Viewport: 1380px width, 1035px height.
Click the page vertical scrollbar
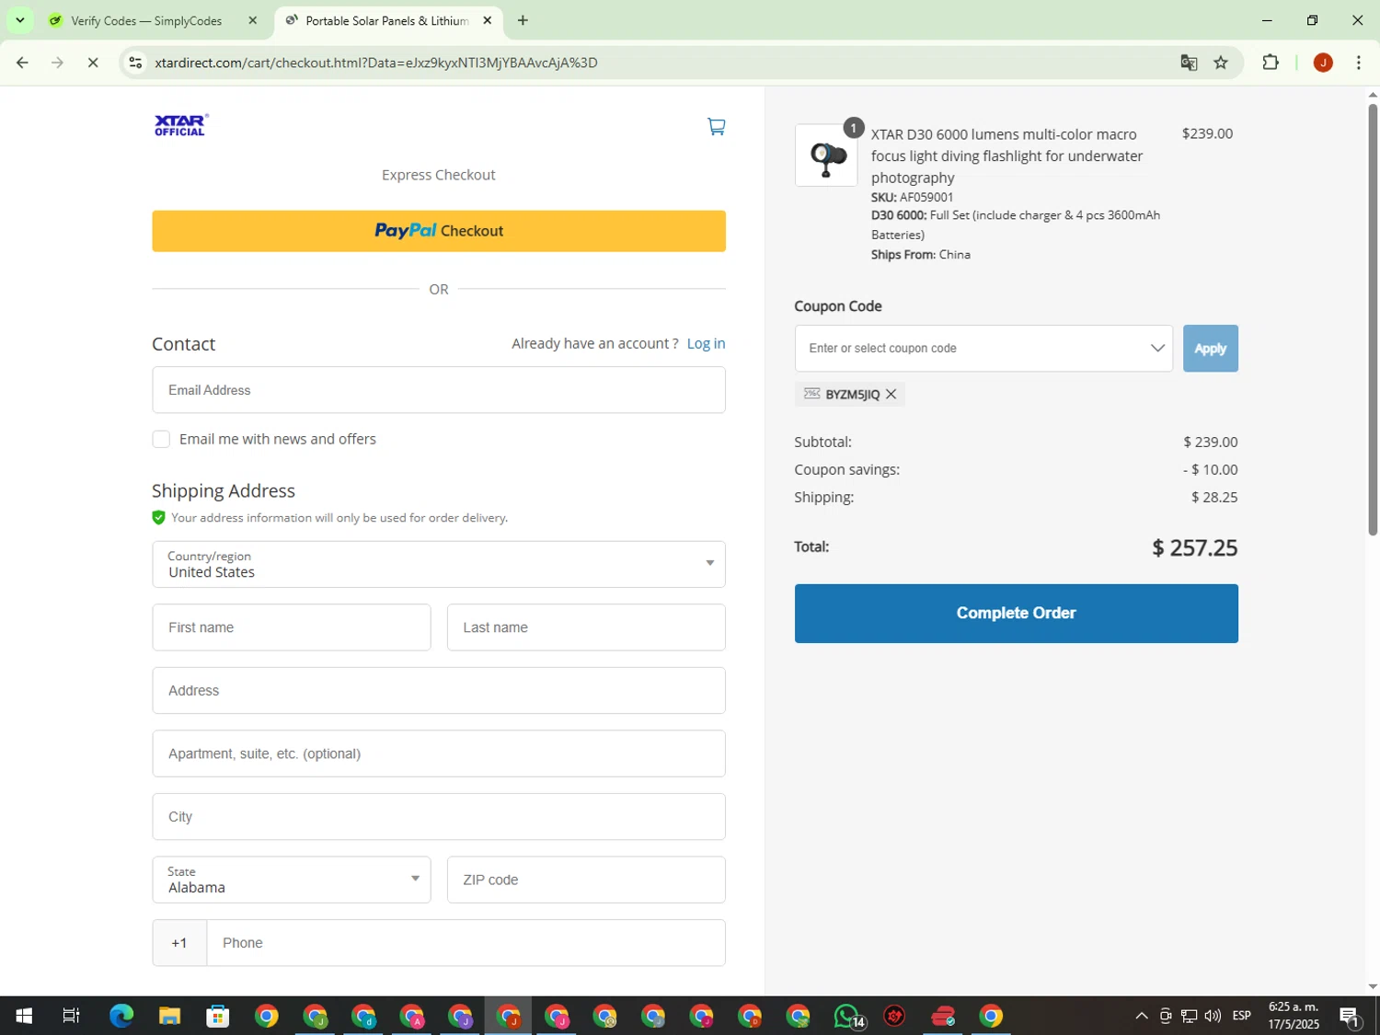(x=1373, y=319)
